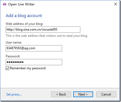
Task: Close the Add a blog account dialog
Action: click(x=116, y=4)
